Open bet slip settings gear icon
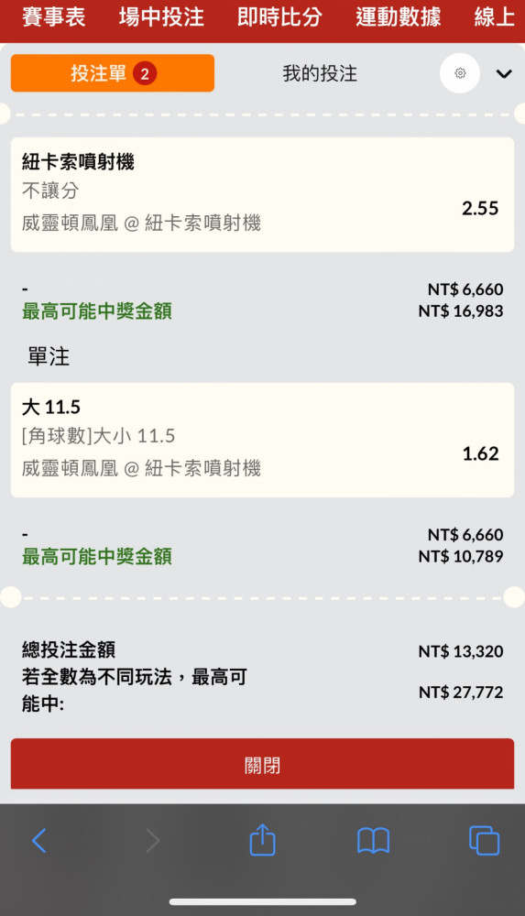Viewport: 525px width, 916px height. 460,73
